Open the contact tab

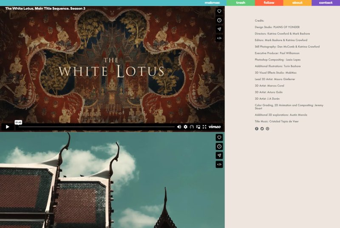(x=326, y=3)
